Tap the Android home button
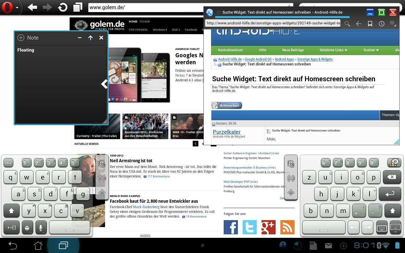Screen dimensions: 405x253 [x=38, y=245]
